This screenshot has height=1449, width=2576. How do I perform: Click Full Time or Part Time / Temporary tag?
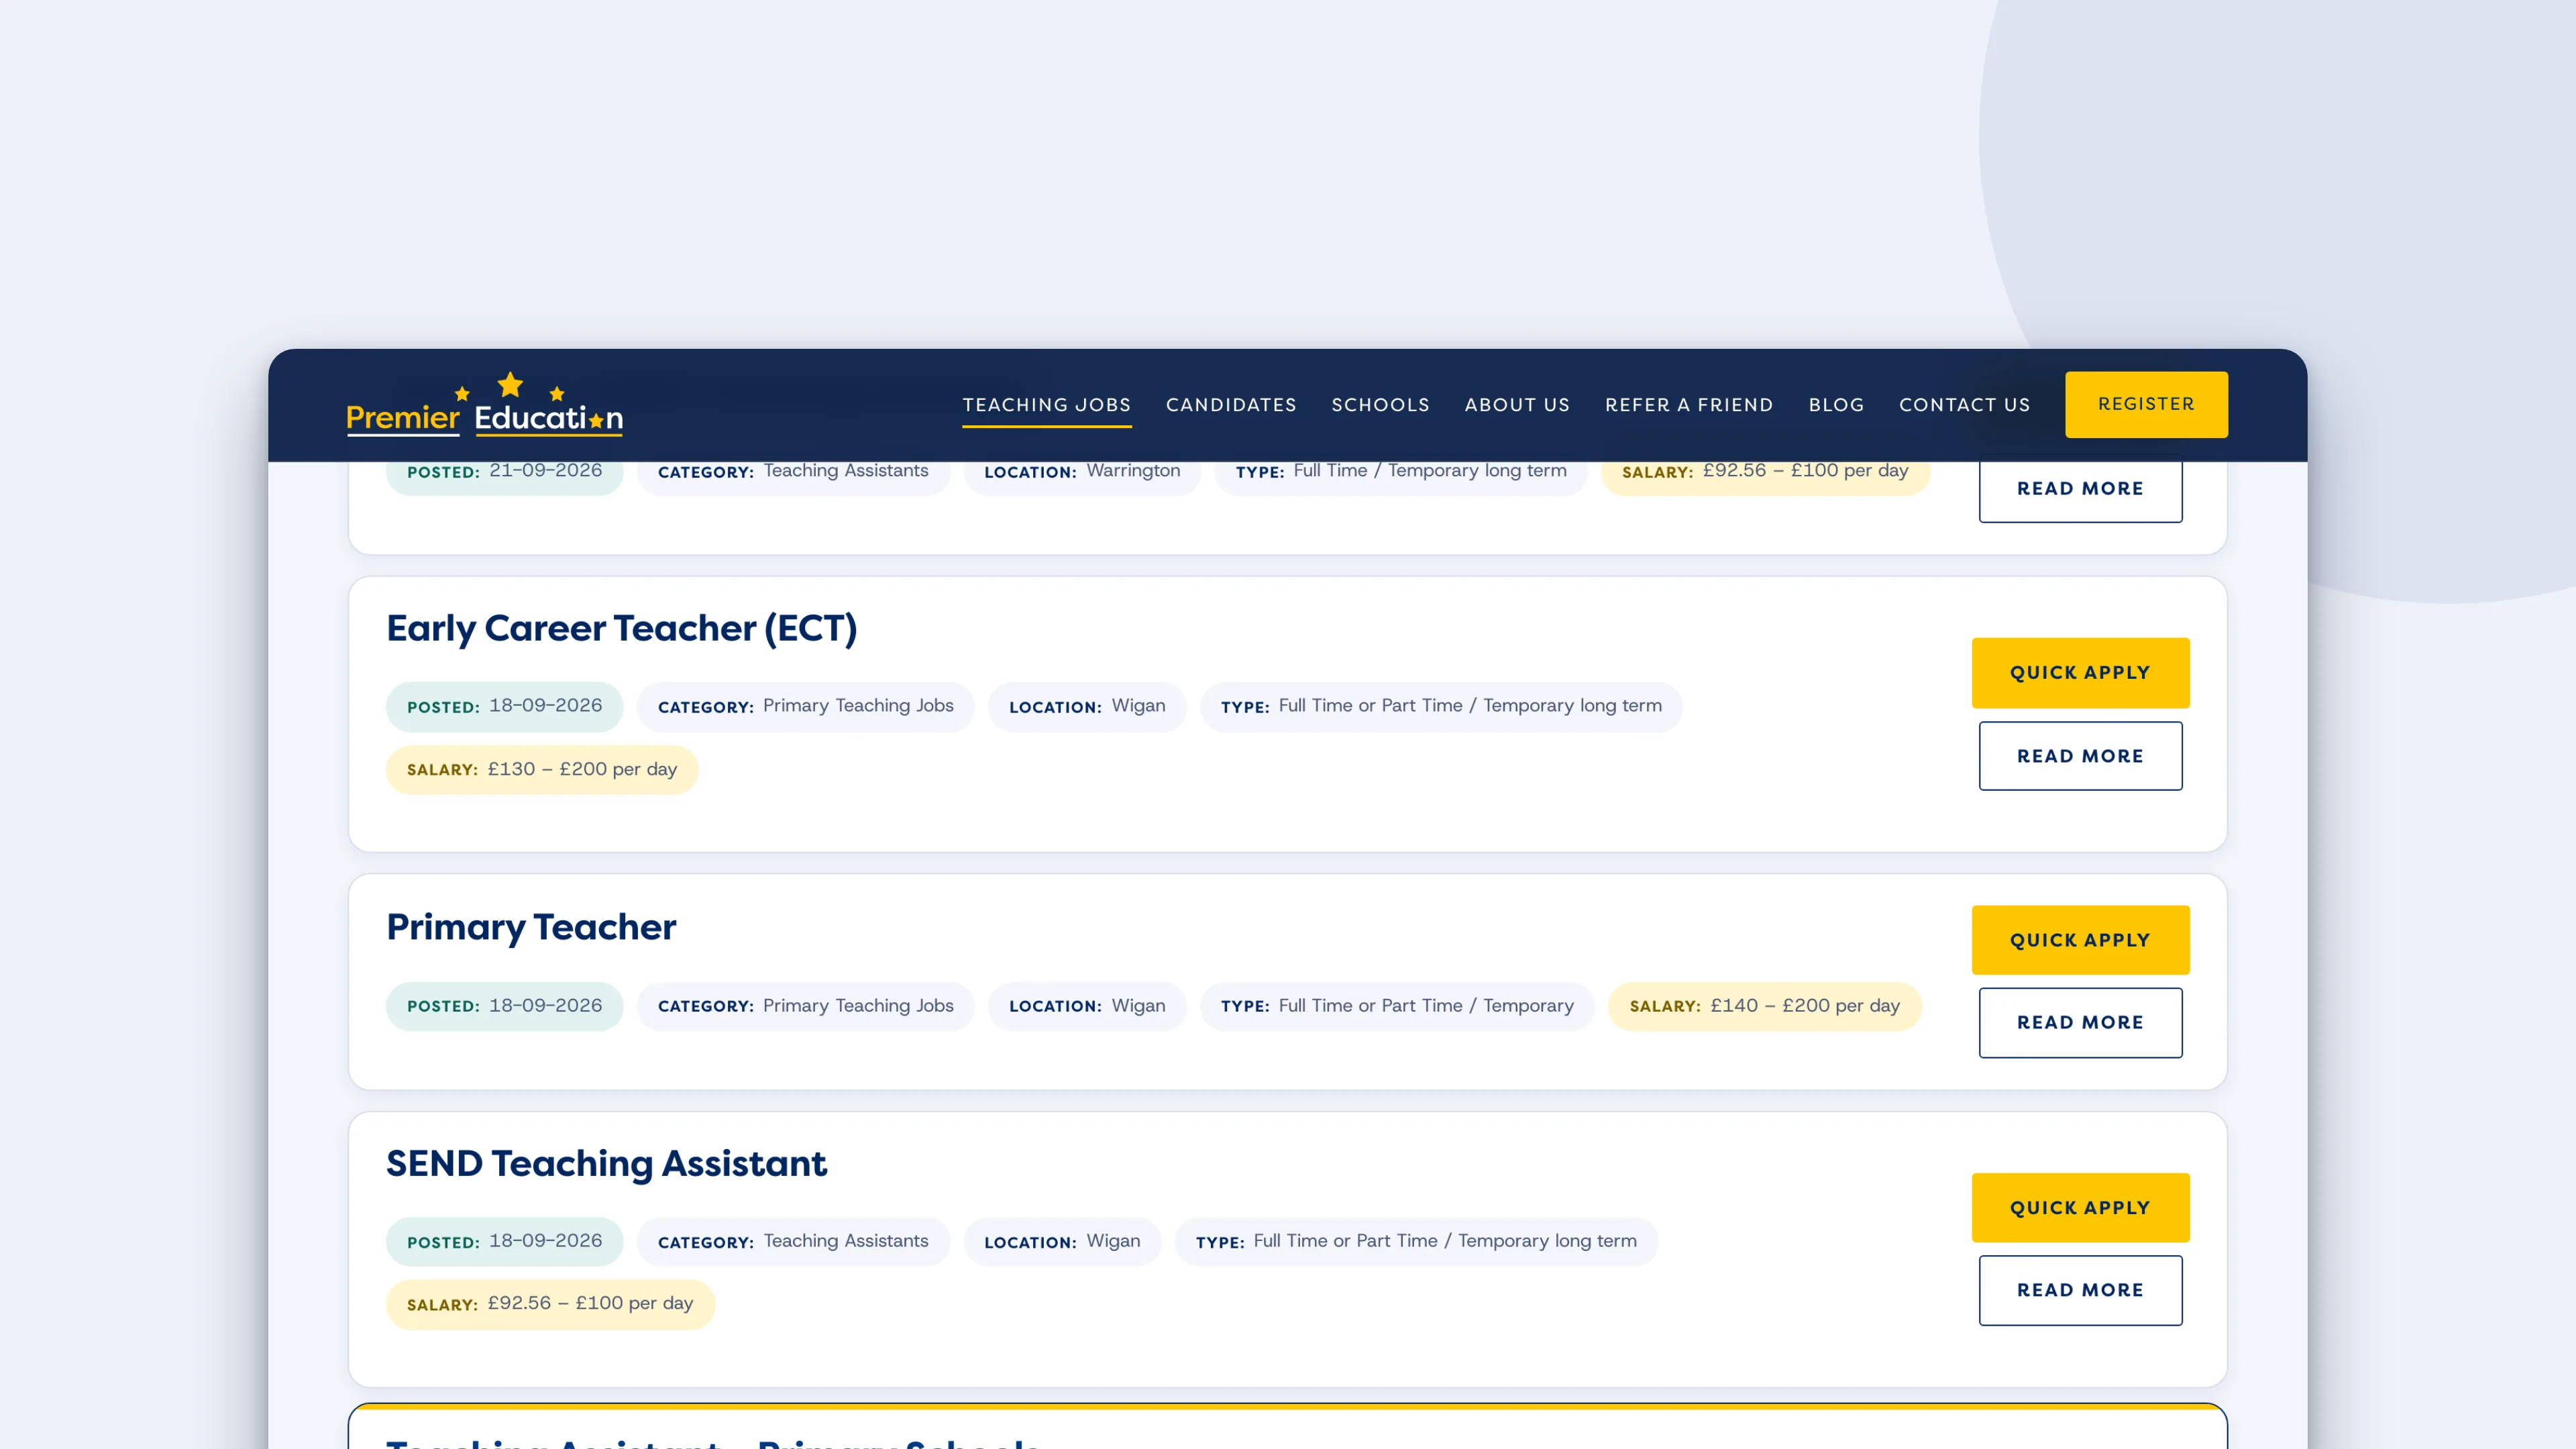click(x=1397, y=1006)
